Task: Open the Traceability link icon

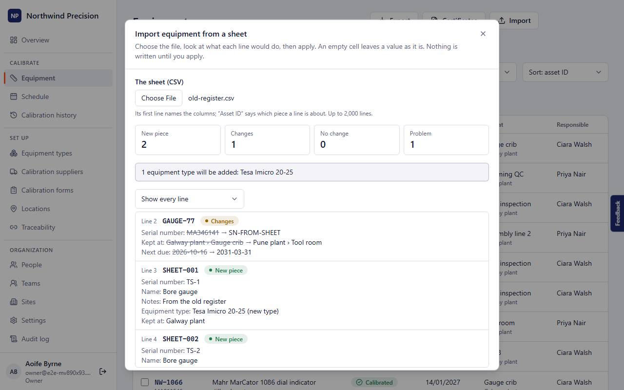Action: click(14, 227)
